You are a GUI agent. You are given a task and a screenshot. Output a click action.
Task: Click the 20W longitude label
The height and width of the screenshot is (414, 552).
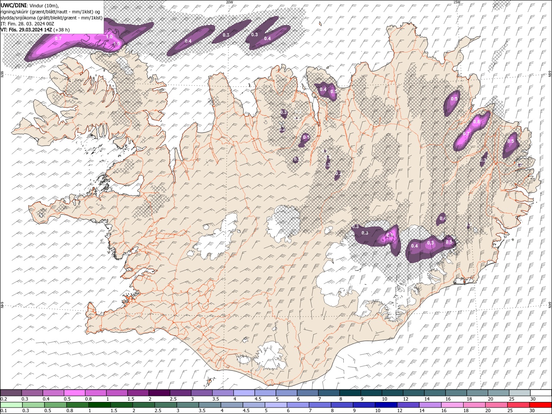tap(229, 2)
